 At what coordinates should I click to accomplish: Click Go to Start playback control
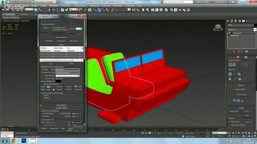coord(229,133)
